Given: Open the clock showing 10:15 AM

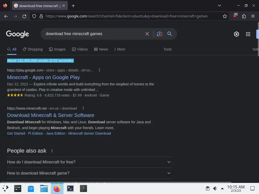Looking at the screenshot, I should 236,188.
